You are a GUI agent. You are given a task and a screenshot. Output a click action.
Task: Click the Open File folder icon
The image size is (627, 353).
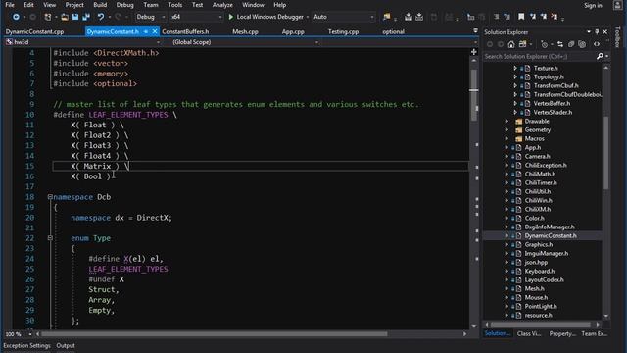(x=65, y=17)
